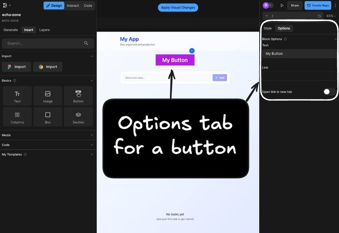
Task: Toggle Open link in new tab
Action: 329,92
